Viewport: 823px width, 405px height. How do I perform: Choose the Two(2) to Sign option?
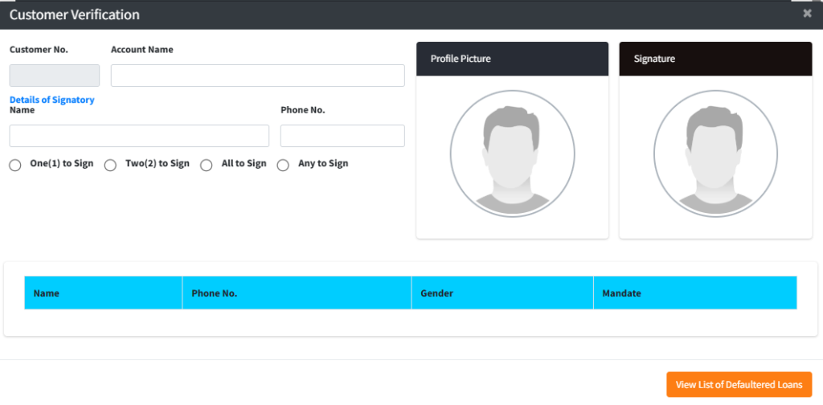111,165
